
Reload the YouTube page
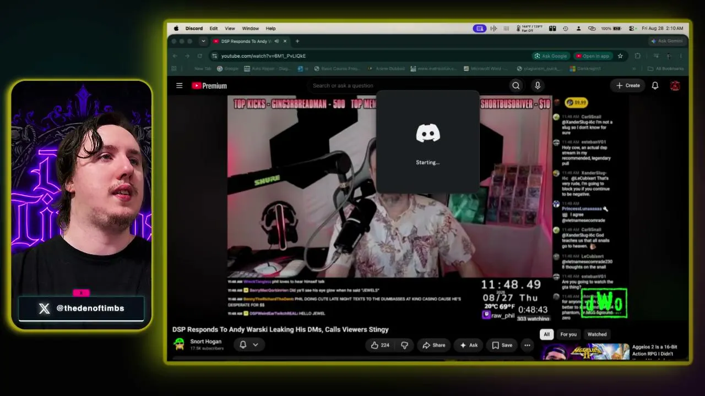point(199,56)
